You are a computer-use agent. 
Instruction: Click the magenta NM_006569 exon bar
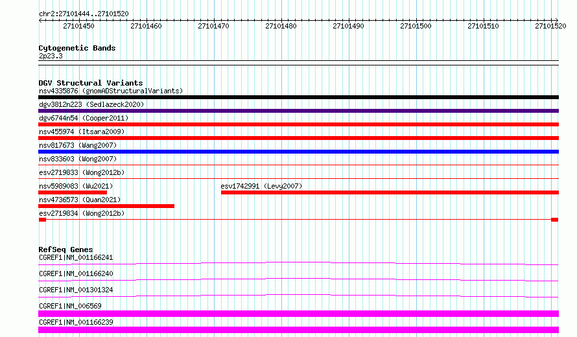[298, 314]
